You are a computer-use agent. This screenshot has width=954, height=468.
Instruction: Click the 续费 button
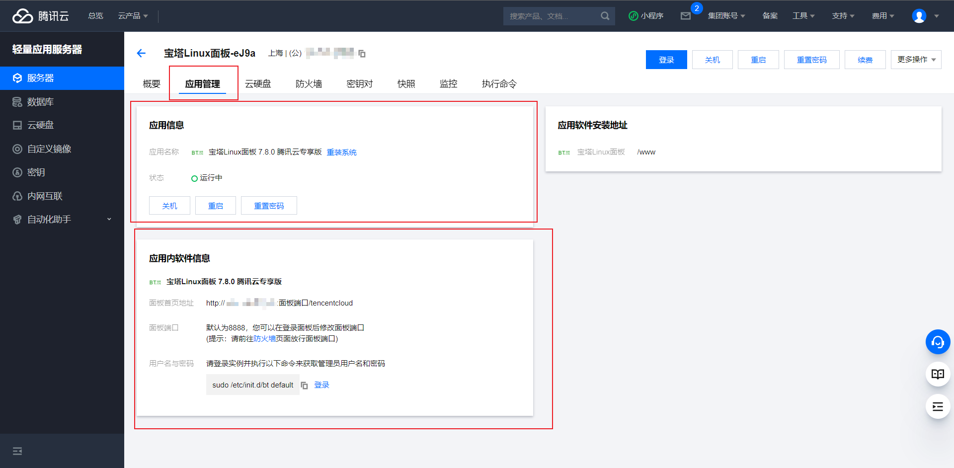pyautogui.click(x=865, y=60)
